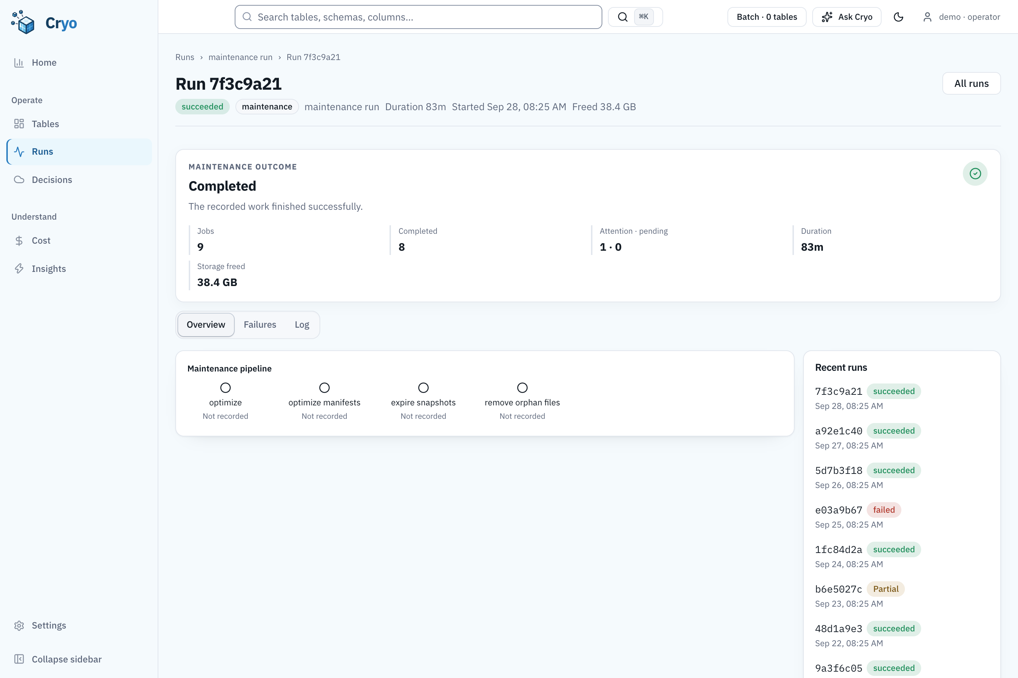Image resolution: width=1018 pixels, height=678 pixels.
Task: Select Runs in the sidebar
Action: [79, 152]
